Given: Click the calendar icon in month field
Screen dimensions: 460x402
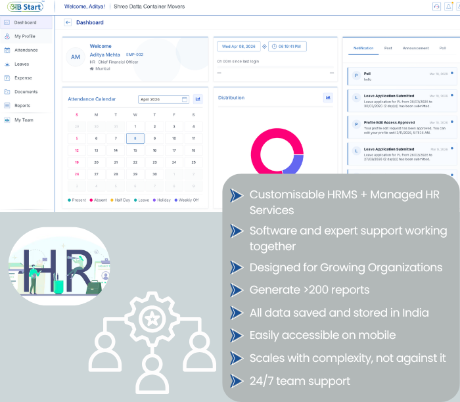Looking at the screenshot, I should pyautogui.click(x=185, y=99).
